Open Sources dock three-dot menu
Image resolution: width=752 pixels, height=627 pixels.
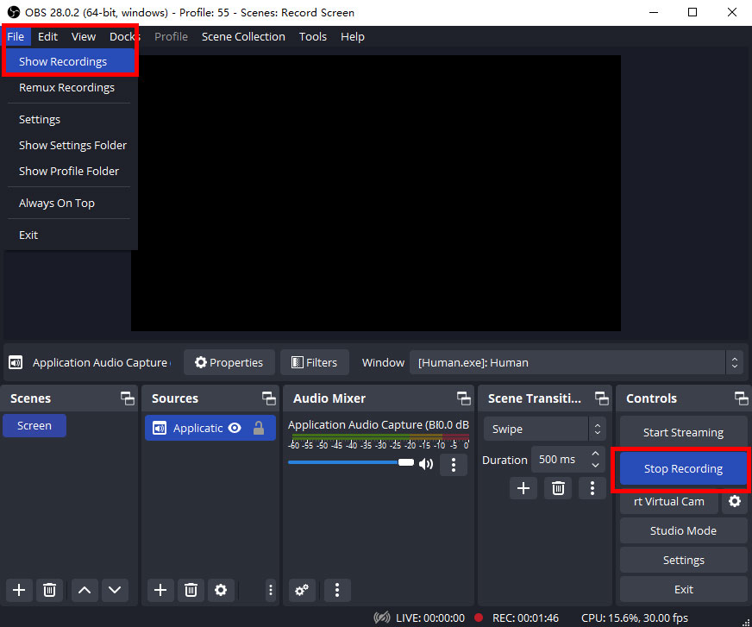(x=271, y=590)
